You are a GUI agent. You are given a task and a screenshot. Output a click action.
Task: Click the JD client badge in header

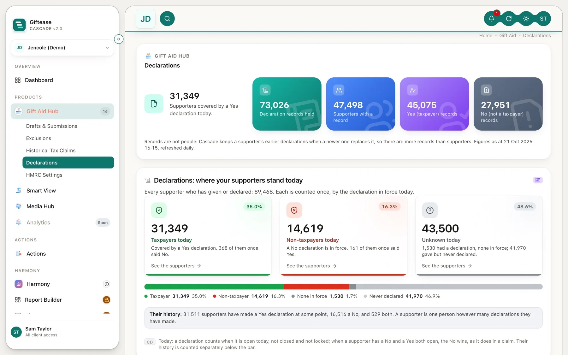[x=145, y=19]
